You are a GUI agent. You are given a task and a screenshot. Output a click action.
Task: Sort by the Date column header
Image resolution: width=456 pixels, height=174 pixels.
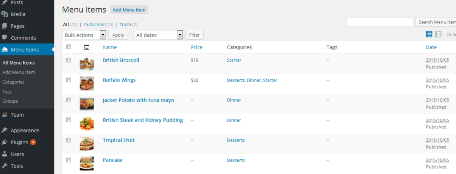(x=431, y=47)
